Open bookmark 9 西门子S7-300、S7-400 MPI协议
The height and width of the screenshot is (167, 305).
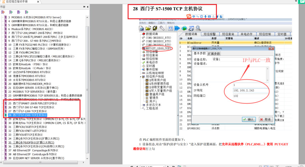coord(35,41)
